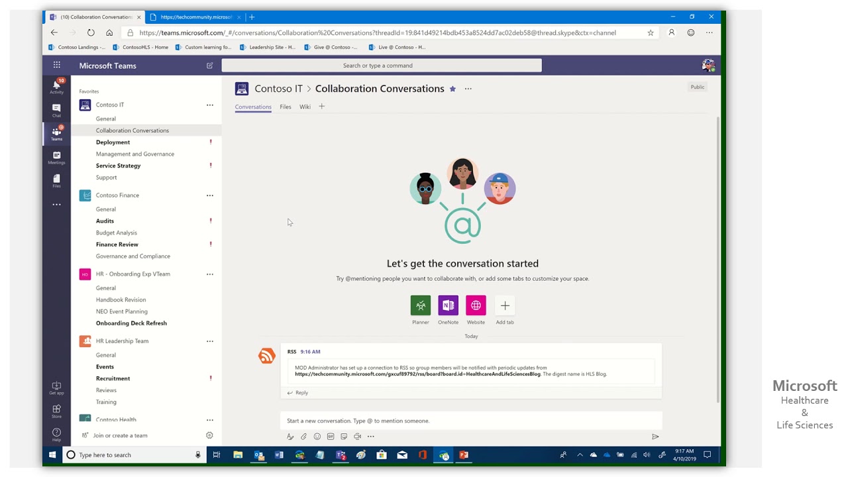This screenshot has height=477, width=848.
Task: Open the techcommunity RSS feed link
Action: point(417,374)
